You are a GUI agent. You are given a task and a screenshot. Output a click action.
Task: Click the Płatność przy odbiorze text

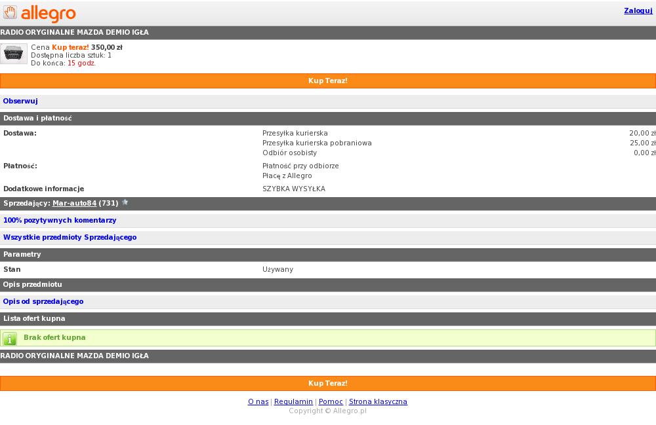[x=300, y=166]
